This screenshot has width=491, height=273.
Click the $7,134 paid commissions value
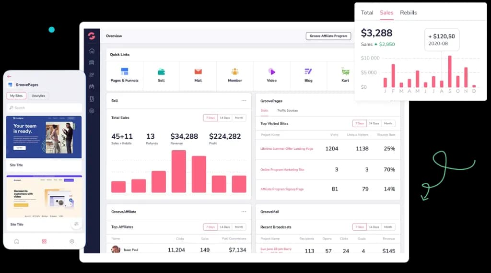[237, 250]
